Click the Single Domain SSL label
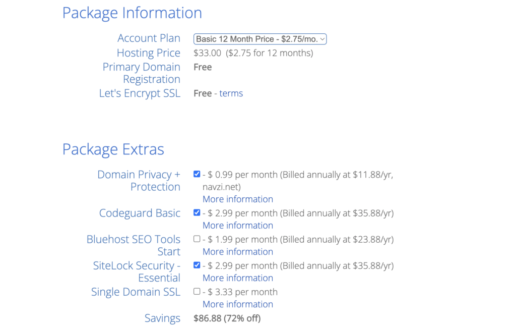Image resolution: width=516 pixels, height=327 pixels. pos(136,292)
